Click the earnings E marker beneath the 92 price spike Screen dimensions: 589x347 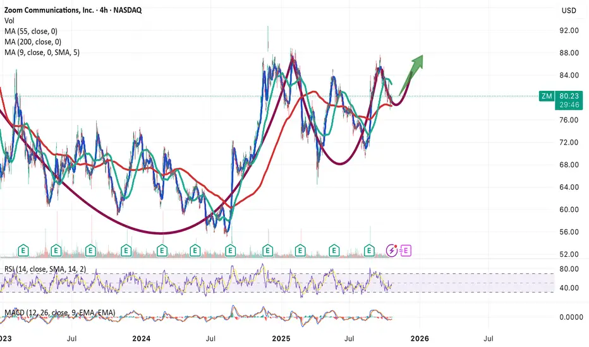pos(267,250)
